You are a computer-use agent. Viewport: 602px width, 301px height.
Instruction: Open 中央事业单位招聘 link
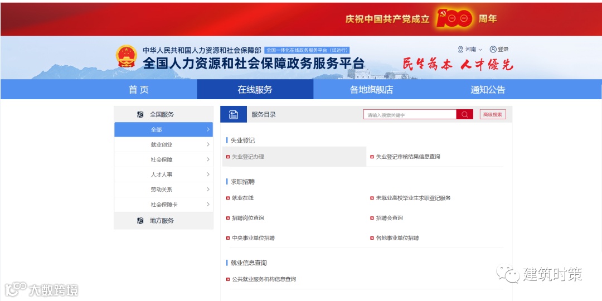coord(254,238)
